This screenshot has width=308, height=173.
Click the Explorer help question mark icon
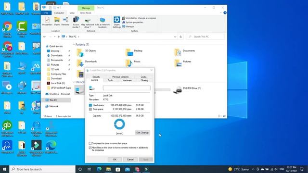(225, 13)
